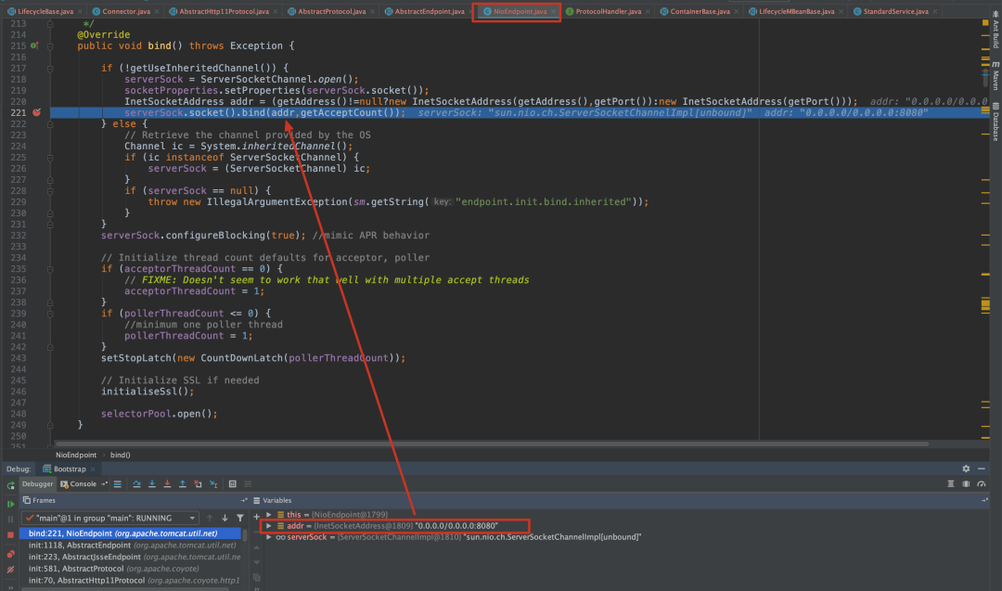The image size is (1002, 591).
Task: Expand the 'this' variable node
Action: [x=269, y=514]
